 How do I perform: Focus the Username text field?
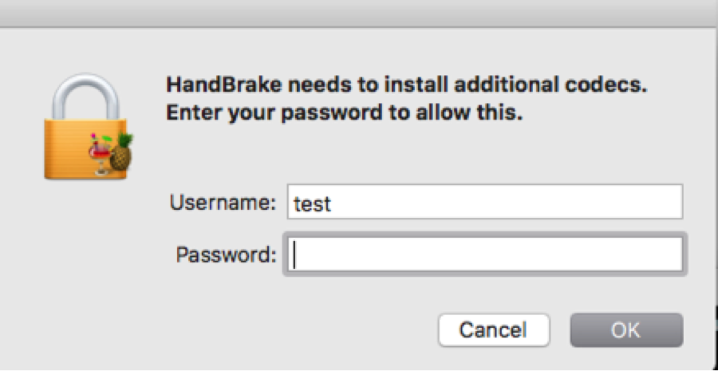point(485,202)
